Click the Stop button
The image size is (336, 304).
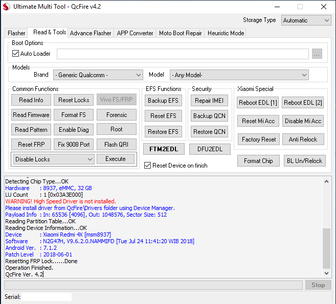[x=318, y=285]
